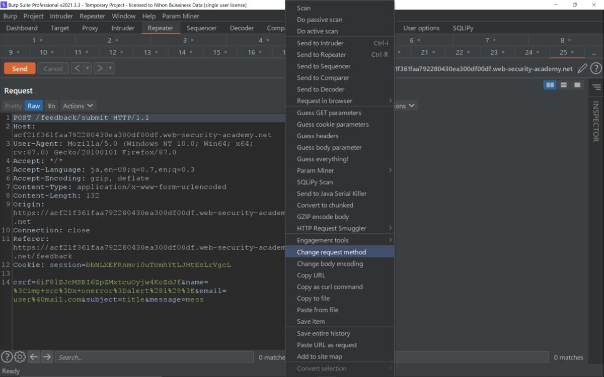Screen dimensions: 604x377
Task: Go to previous search match arrow
Action: tap(34, 357)
